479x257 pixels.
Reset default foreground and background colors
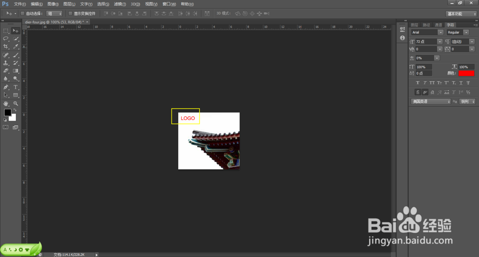(x=5, y=120)
